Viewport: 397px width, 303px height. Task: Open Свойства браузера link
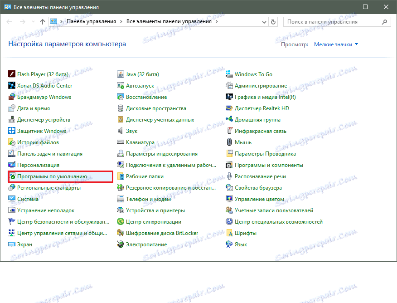pyautogui.click(x=258, y=188)
